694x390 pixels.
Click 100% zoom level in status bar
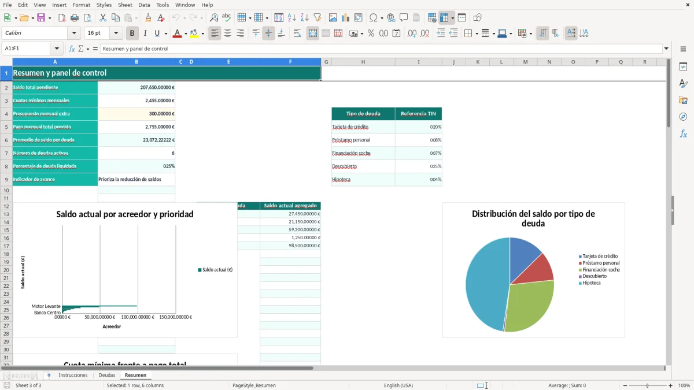684,385
